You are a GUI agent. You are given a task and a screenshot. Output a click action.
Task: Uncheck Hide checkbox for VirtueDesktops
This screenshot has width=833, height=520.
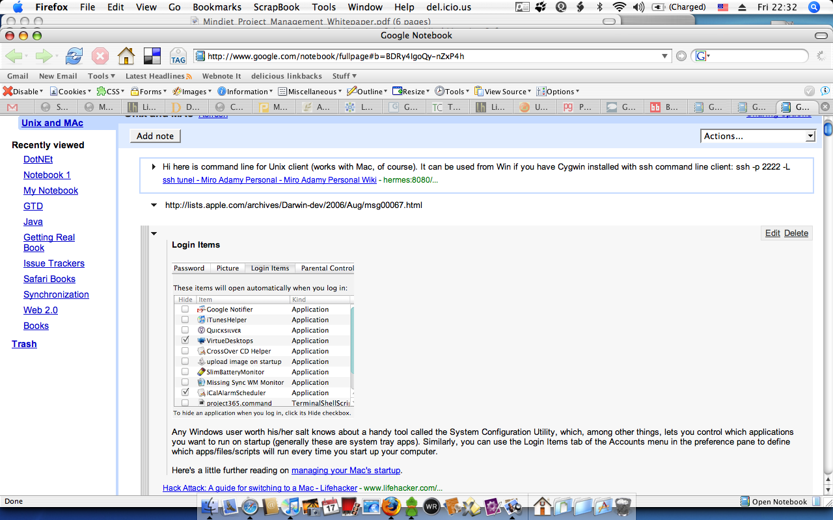click(185, 341)
